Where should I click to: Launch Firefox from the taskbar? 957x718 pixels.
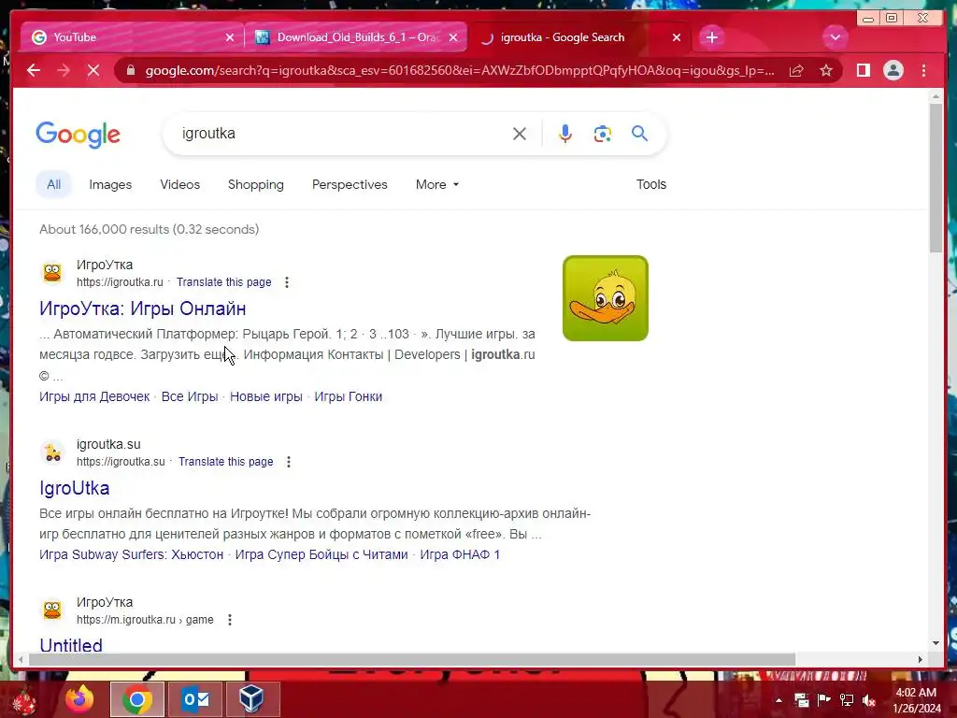[79, 699]
